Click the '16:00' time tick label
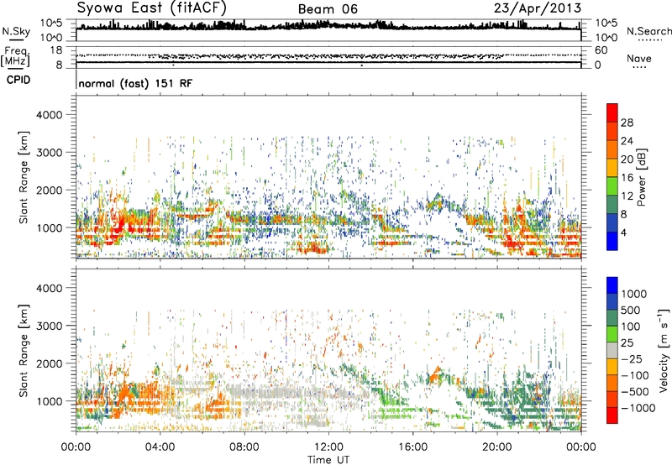The height and width of the screenshot is (465, 672). (x=412, y=447)
